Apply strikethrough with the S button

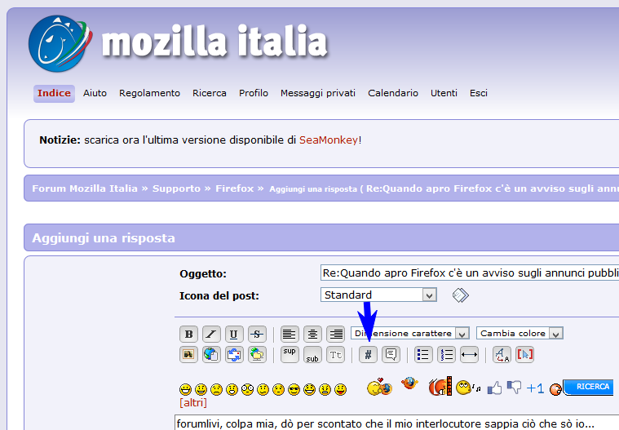coord(257,334)
